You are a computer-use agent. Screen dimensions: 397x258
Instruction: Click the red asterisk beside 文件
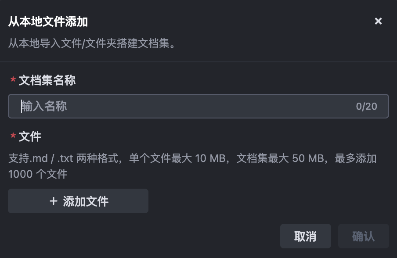(x=13, y=137)
